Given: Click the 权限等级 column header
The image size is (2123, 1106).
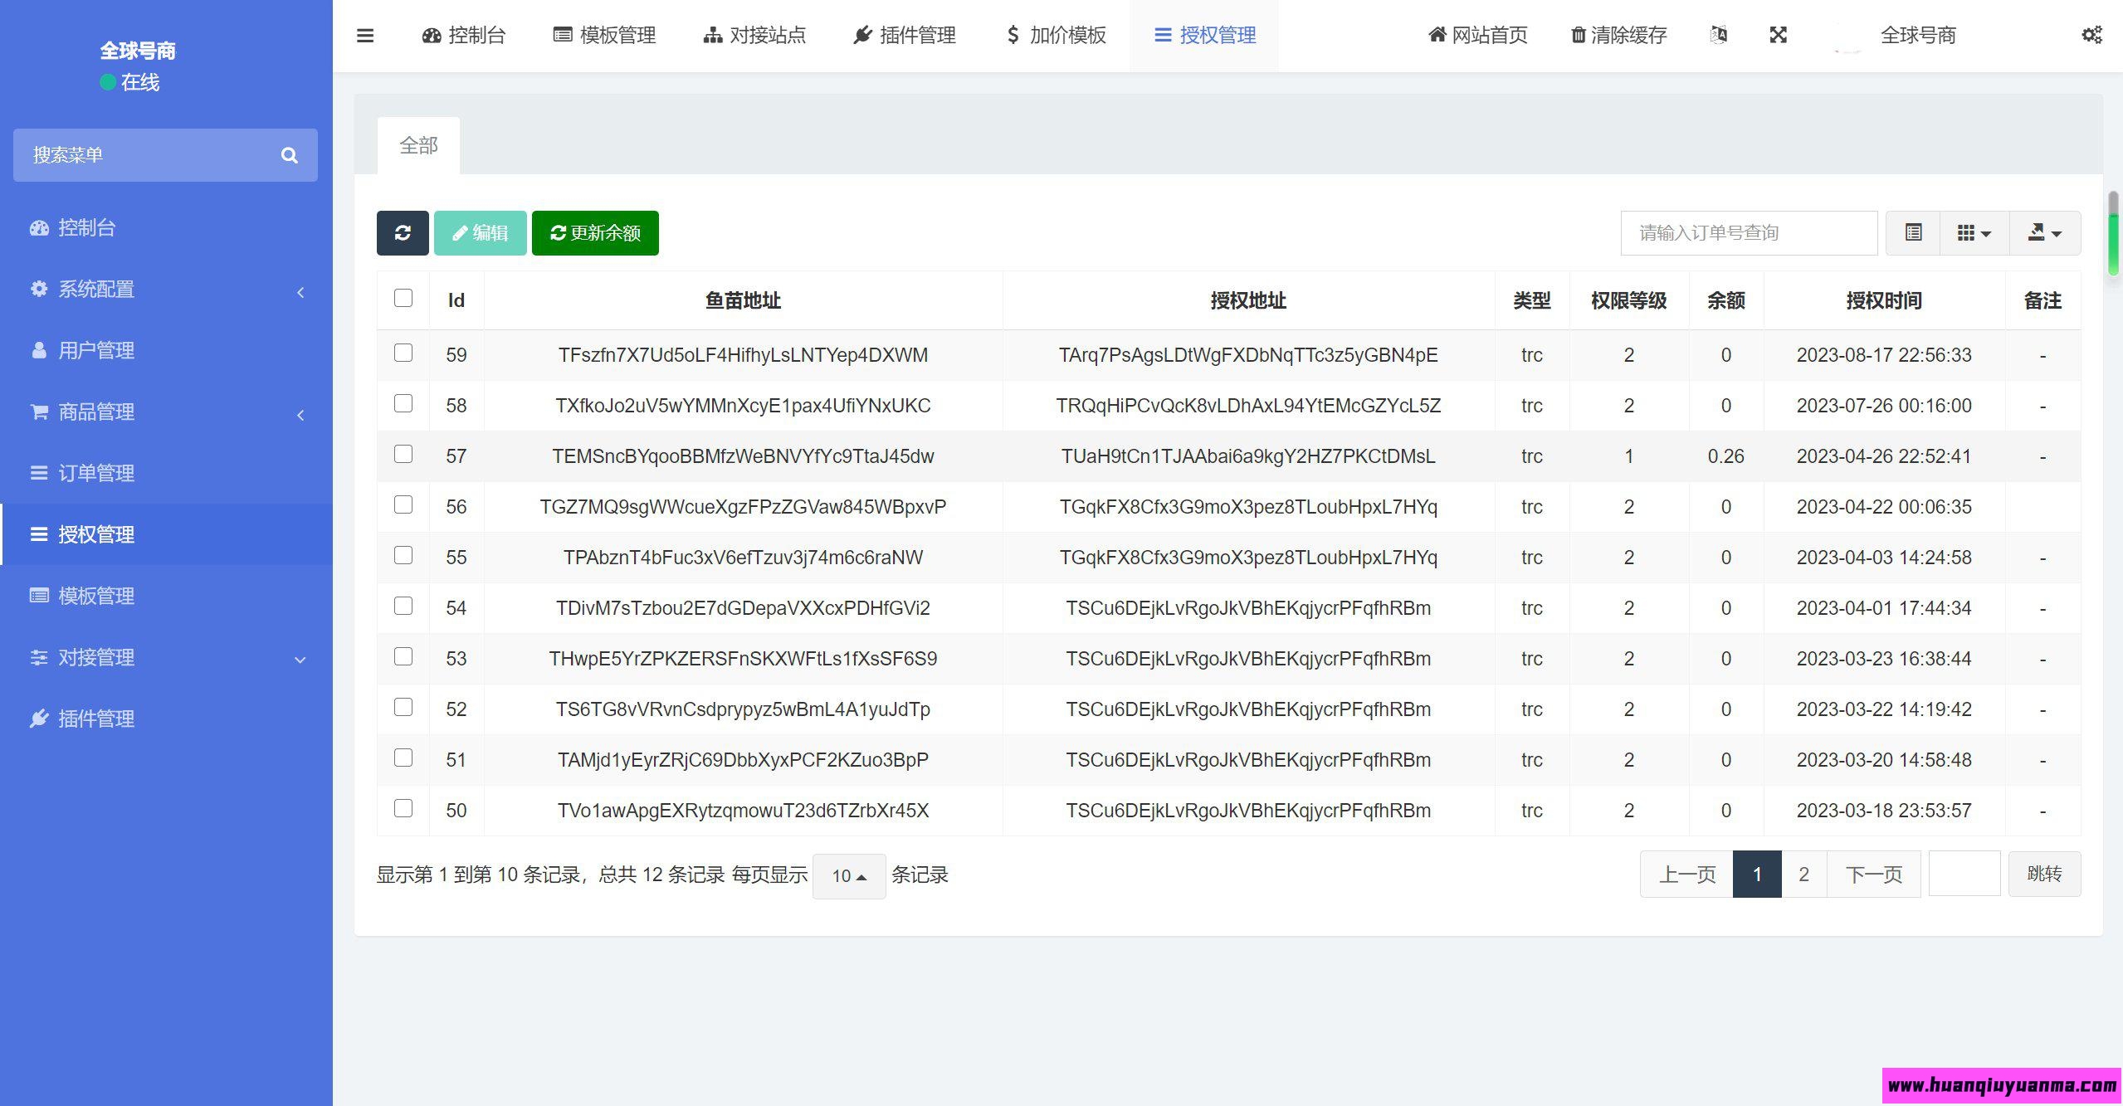Looking at the screenshot, I should tap(1628, 300).
